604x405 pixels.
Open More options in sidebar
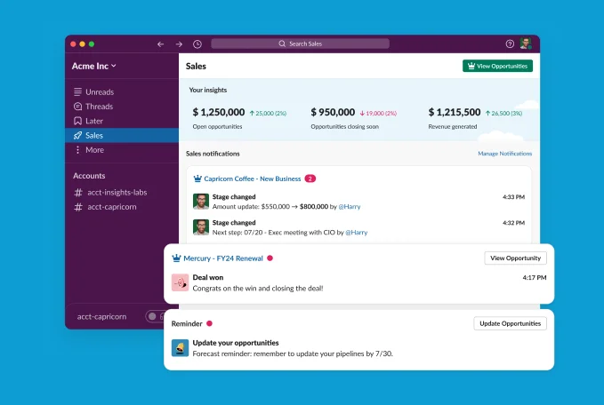coord(122,150)
